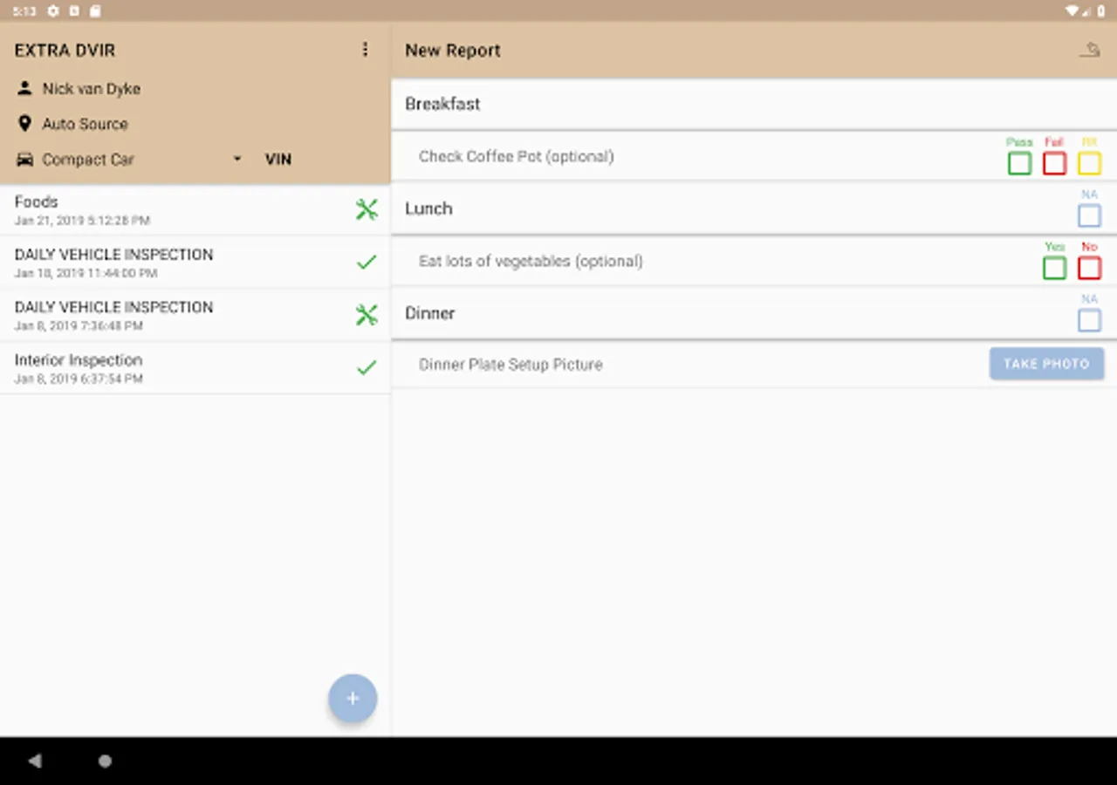The image size is (1117, 785).
Task: Click the TAKE PHOTO button
Action: pyautogui.click(x=1046, y=364)
